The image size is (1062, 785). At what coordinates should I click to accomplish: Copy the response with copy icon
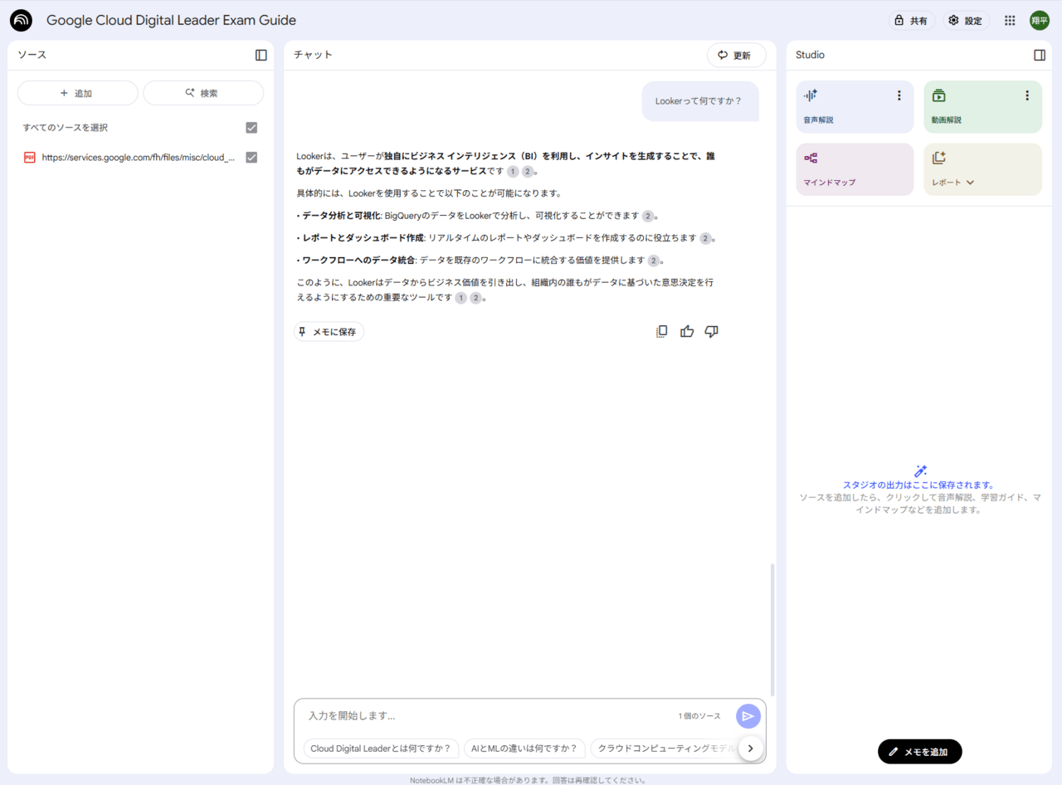tap(661, 331)
